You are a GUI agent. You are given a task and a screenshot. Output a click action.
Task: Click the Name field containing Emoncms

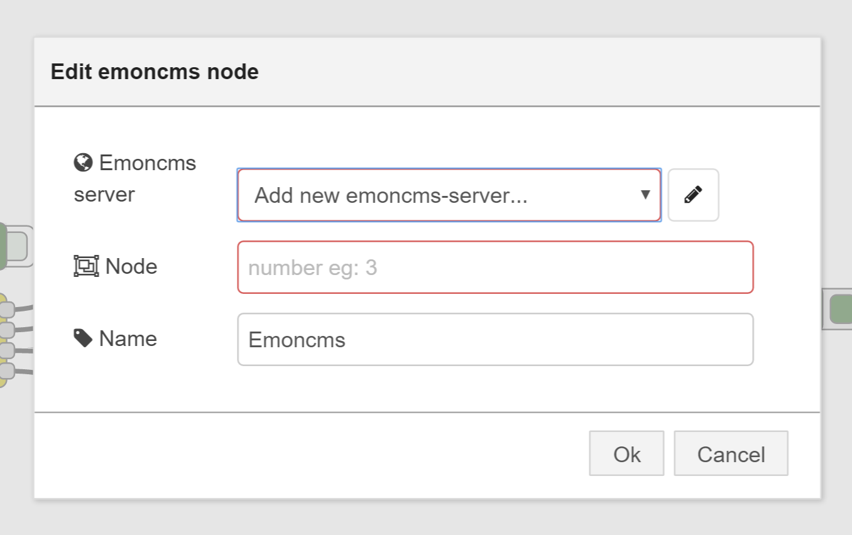click(x=495, y=340)
